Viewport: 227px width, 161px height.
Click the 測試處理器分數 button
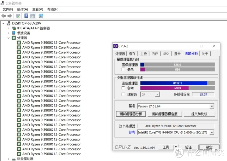point(131,114)
